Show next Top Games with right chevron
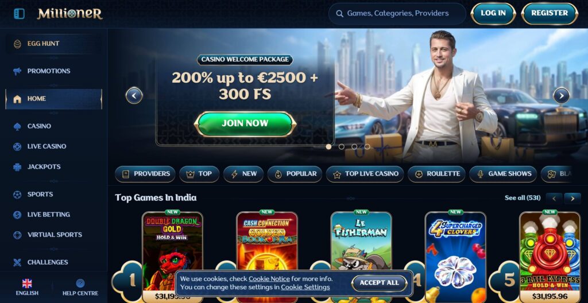 tap(572, 199)
